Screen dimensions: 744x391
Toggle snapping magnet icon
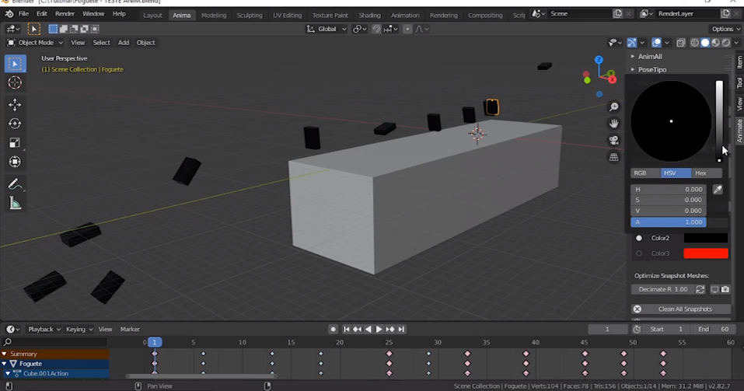(x=376, y=29)
